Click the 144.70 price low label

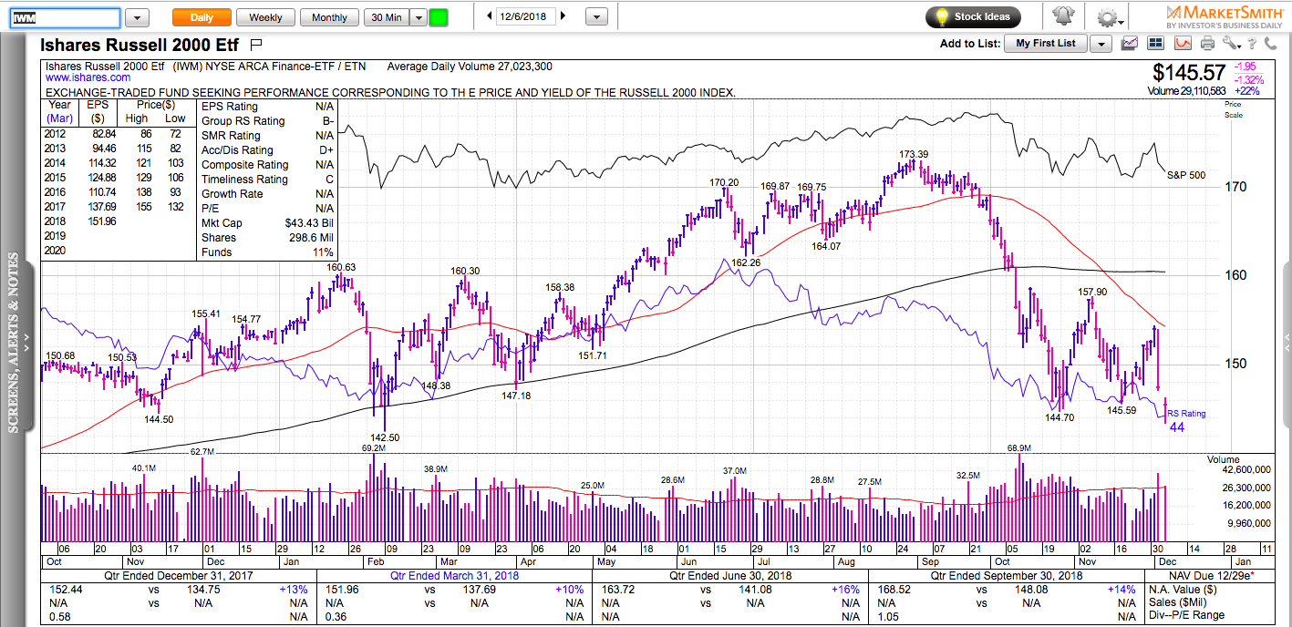pos(1060,417)
